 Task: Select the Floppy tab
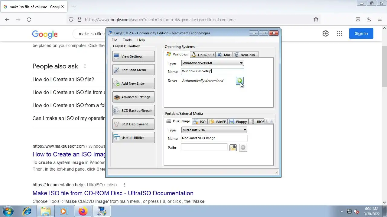(238, 122)
